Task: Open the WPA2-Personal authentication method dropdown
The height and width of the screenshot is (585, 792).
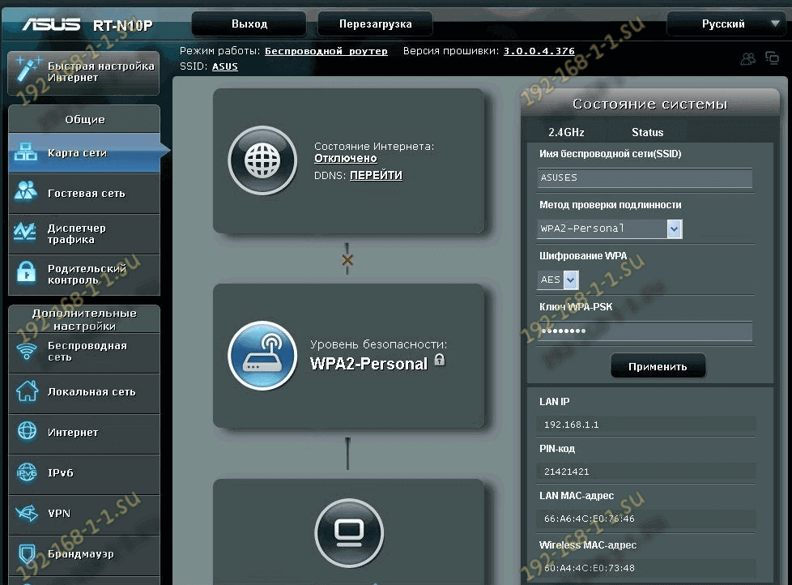Action: pyautogui.click(x=675, y=228)
